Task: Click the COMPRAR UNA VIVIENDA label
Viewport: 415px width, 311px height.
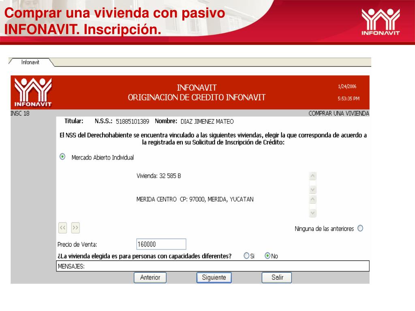Action: point(339,113)
